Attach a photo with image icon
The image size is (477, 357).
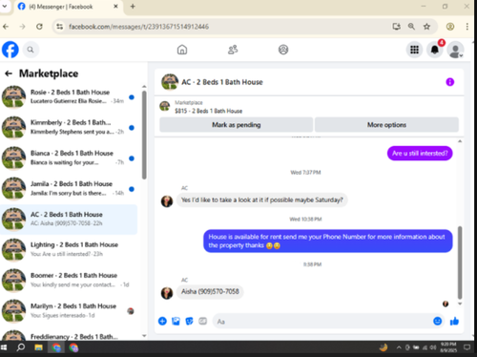176,322
